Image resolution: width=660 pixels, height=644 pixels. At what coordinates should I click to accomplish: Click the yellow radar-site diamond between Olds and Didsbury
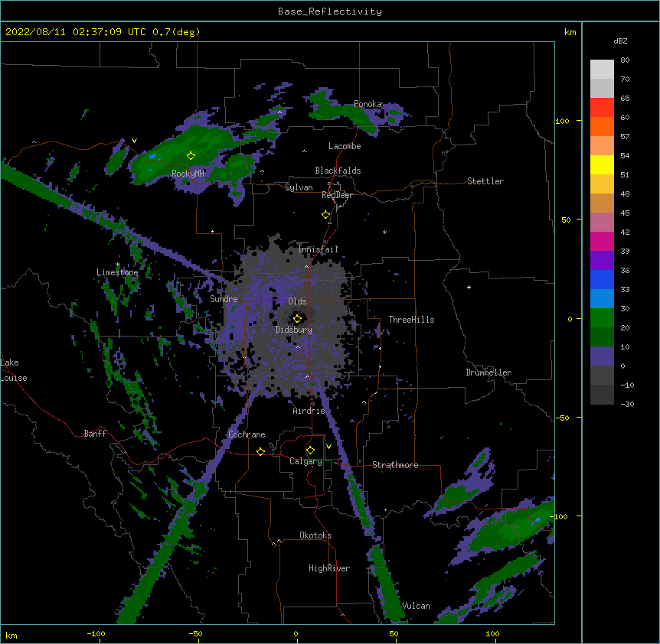click(x=297, y=319)
